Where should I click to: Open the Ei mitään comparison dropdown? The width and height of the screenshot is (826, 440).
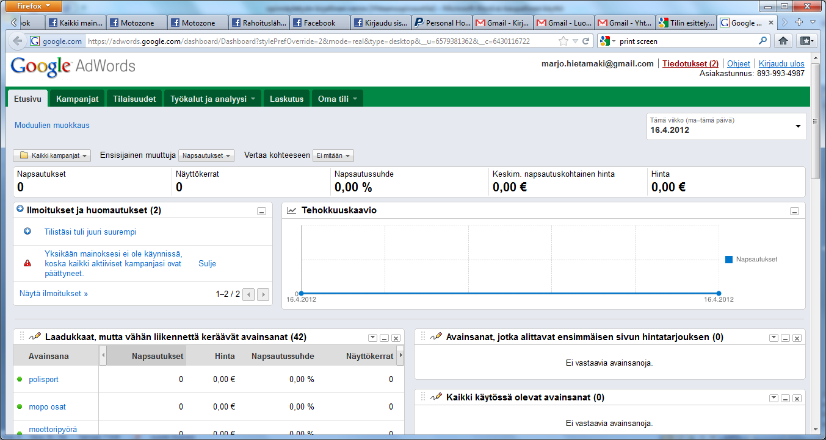click(333, 155)
